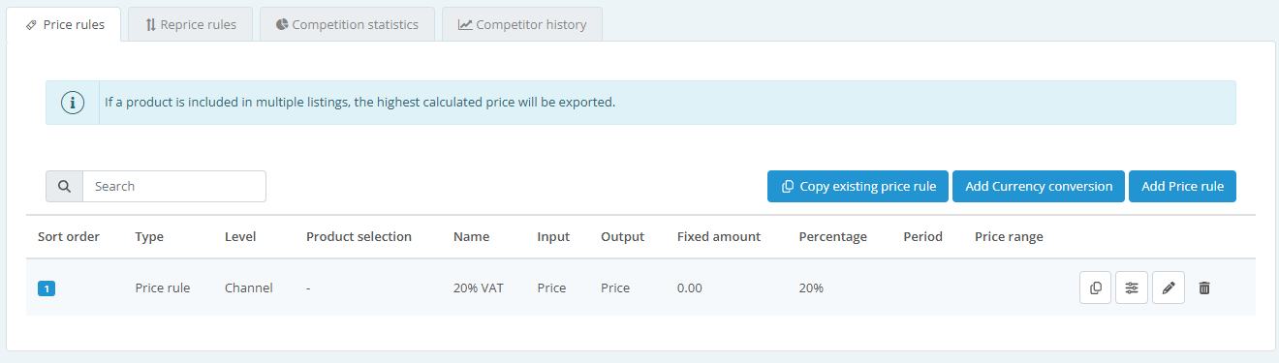Click the 'Channel' level cell
The height and width of the screenshot is (363, 1279).
[x=249, y=287]
